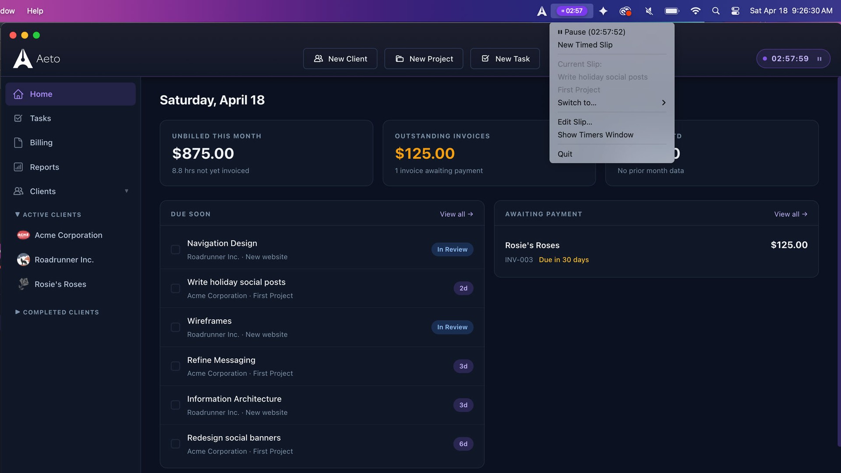Open Reports in sidebar

(71, 167)
